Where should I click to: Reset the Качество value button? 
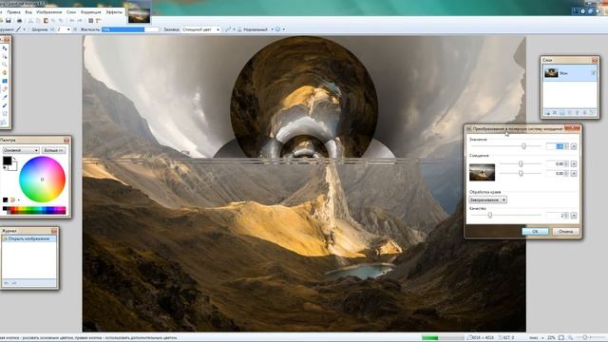point(574,216)
